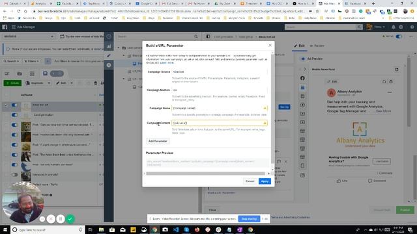The width and height of the screenshot is (417, 234).
Task: Click Apply in the URL parameter dialog
Action: coord(265,181)
